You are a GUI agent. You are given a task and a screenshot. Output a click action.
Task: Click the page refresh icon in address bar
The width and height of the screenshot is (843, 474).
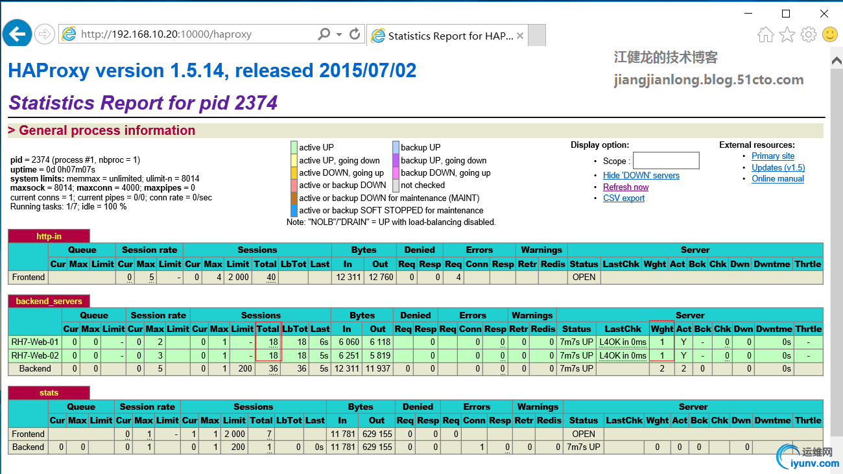point(355,34)
